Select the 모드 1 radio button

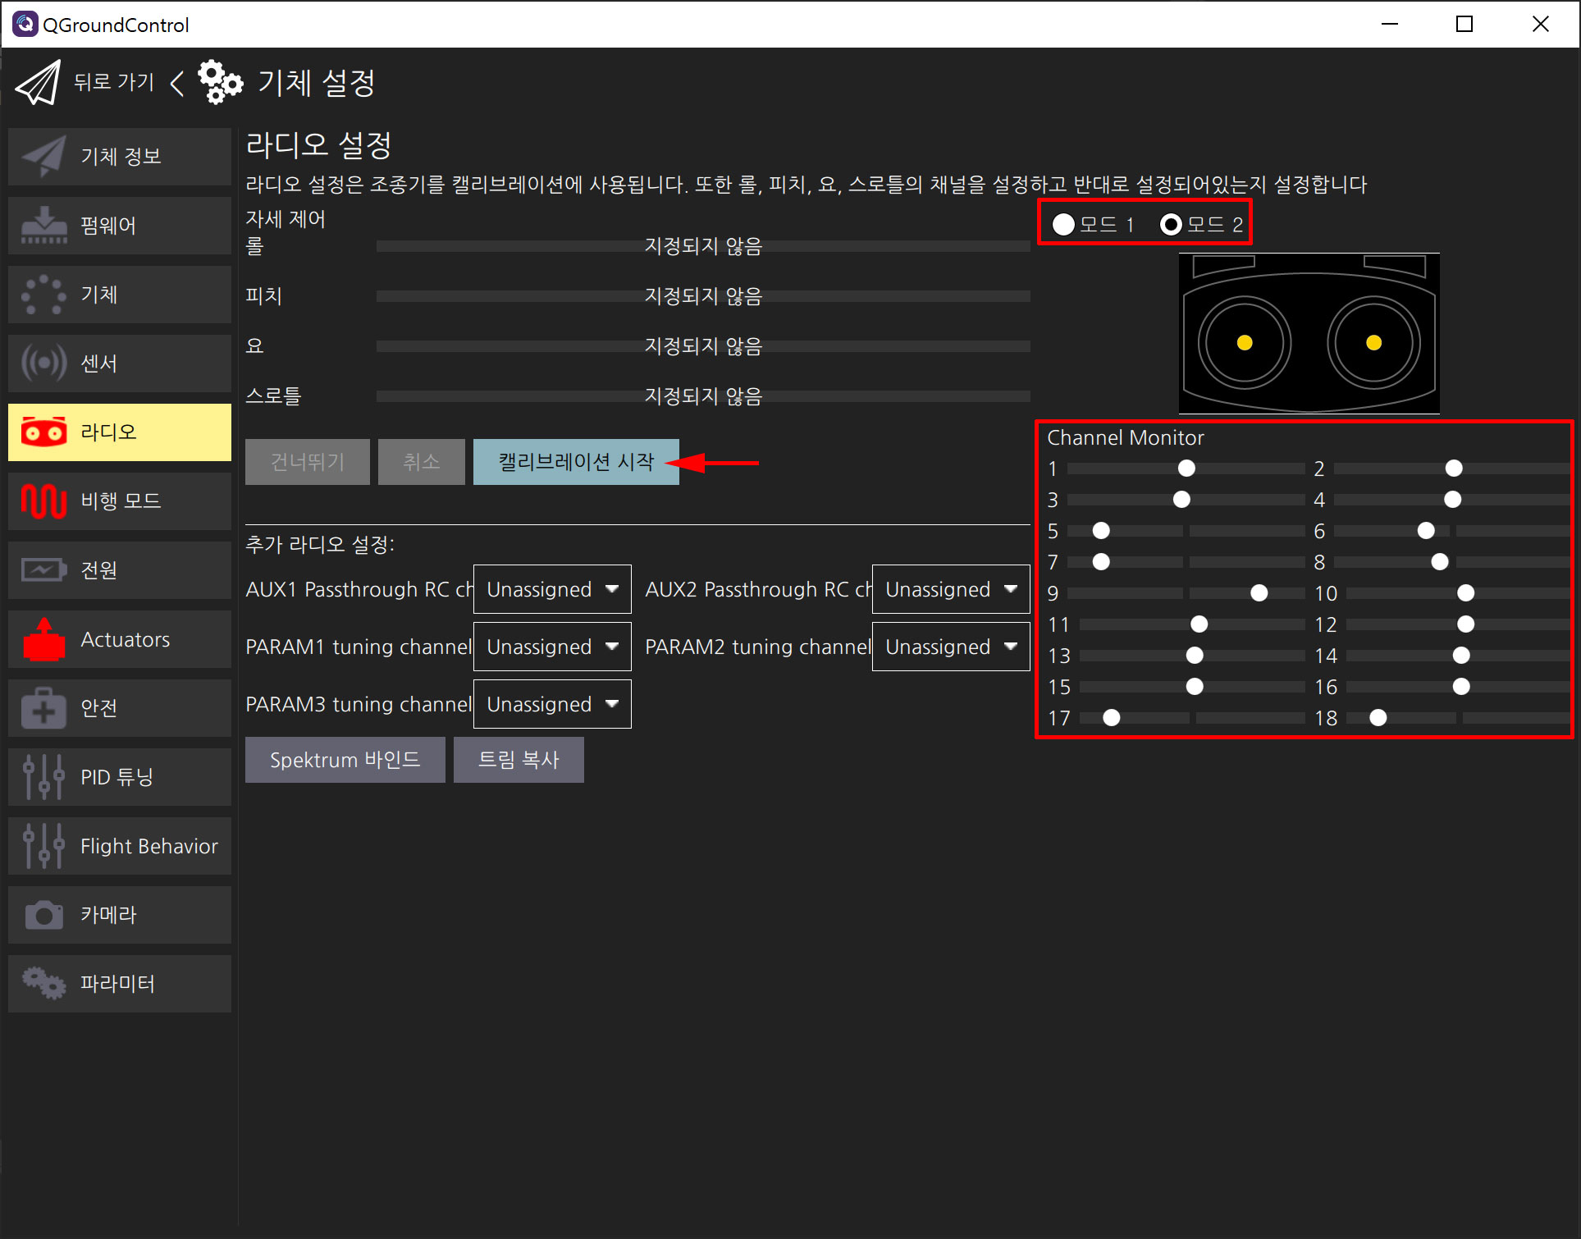[x=1063, y=224]
